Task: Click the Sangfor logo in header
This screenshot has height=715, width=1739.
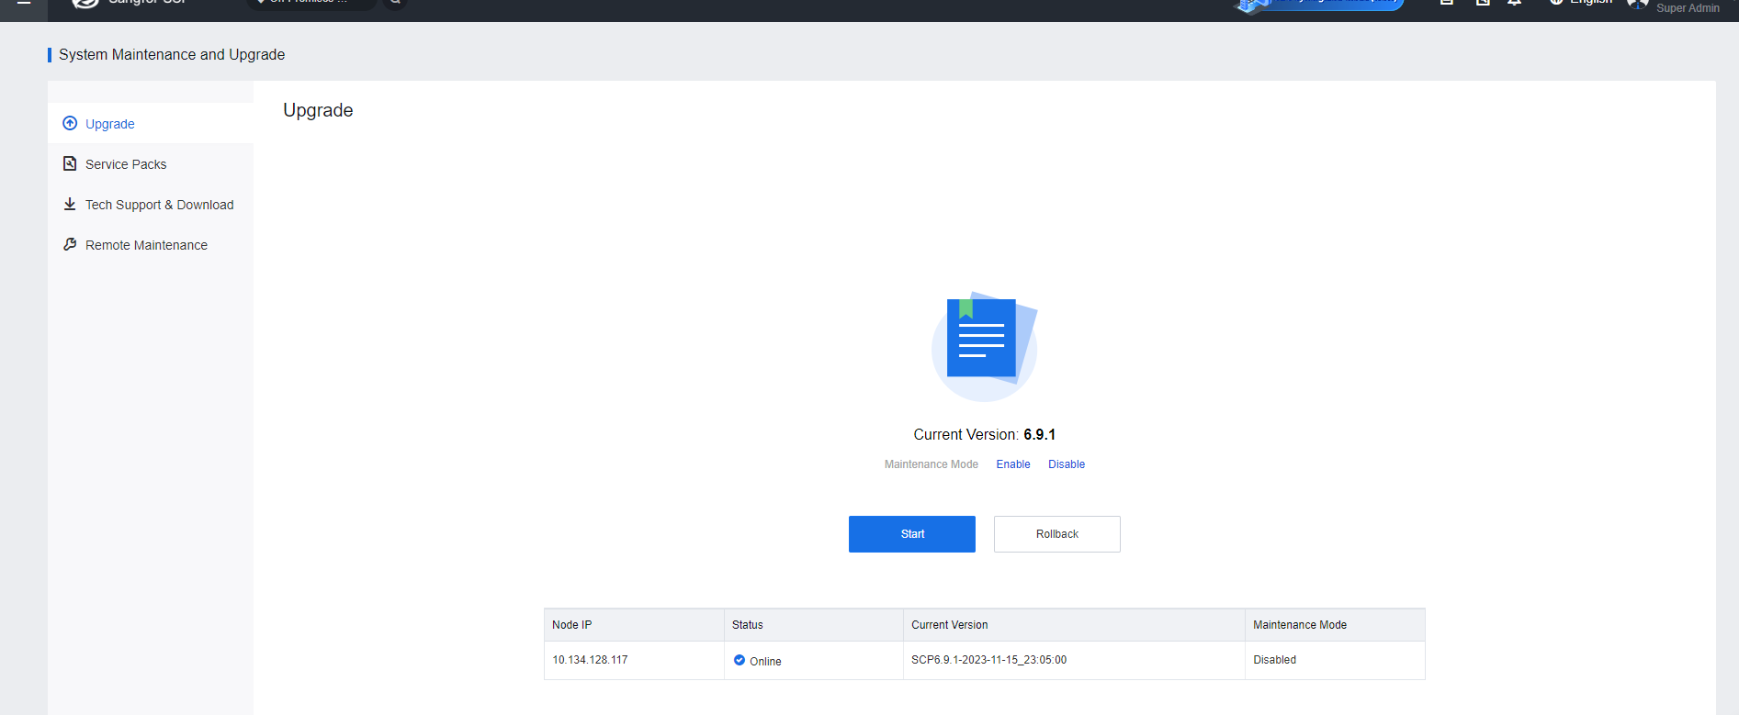Action: (85, 4)
